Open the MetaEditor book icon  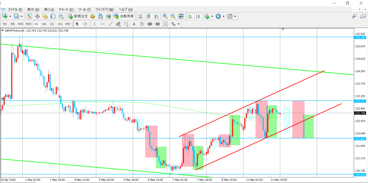point(92,16)
